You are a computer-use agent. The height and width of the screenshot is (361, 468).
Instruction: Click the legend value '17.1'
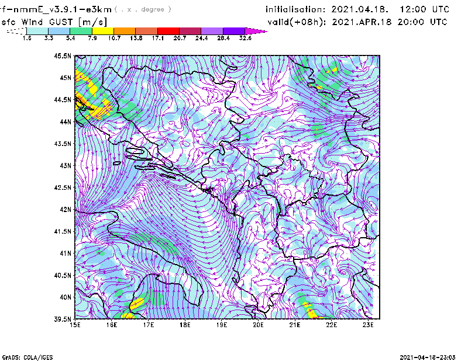158,38
